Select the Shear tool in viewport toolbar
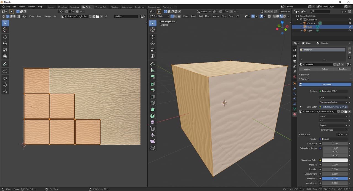The image size is (353, 191). click(153, 141)
